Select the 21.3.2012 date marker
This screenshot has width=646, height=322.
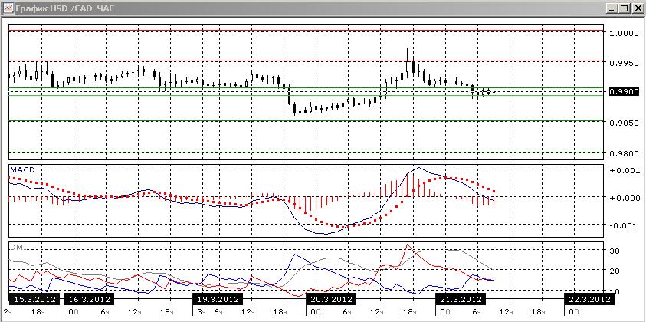(x=461, y=299)
